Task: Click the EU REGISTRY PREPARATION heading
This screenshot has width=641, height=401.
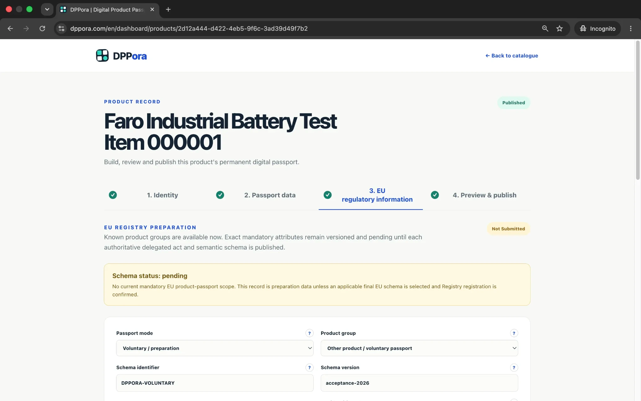Action: 150,227
